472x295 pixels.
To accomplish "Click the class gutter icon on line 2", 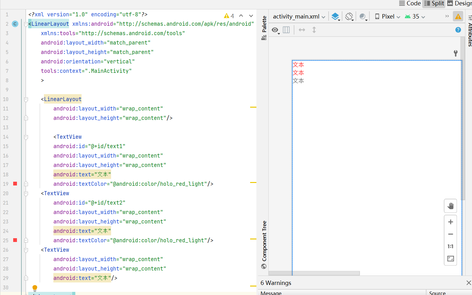I will click(15, 24).
